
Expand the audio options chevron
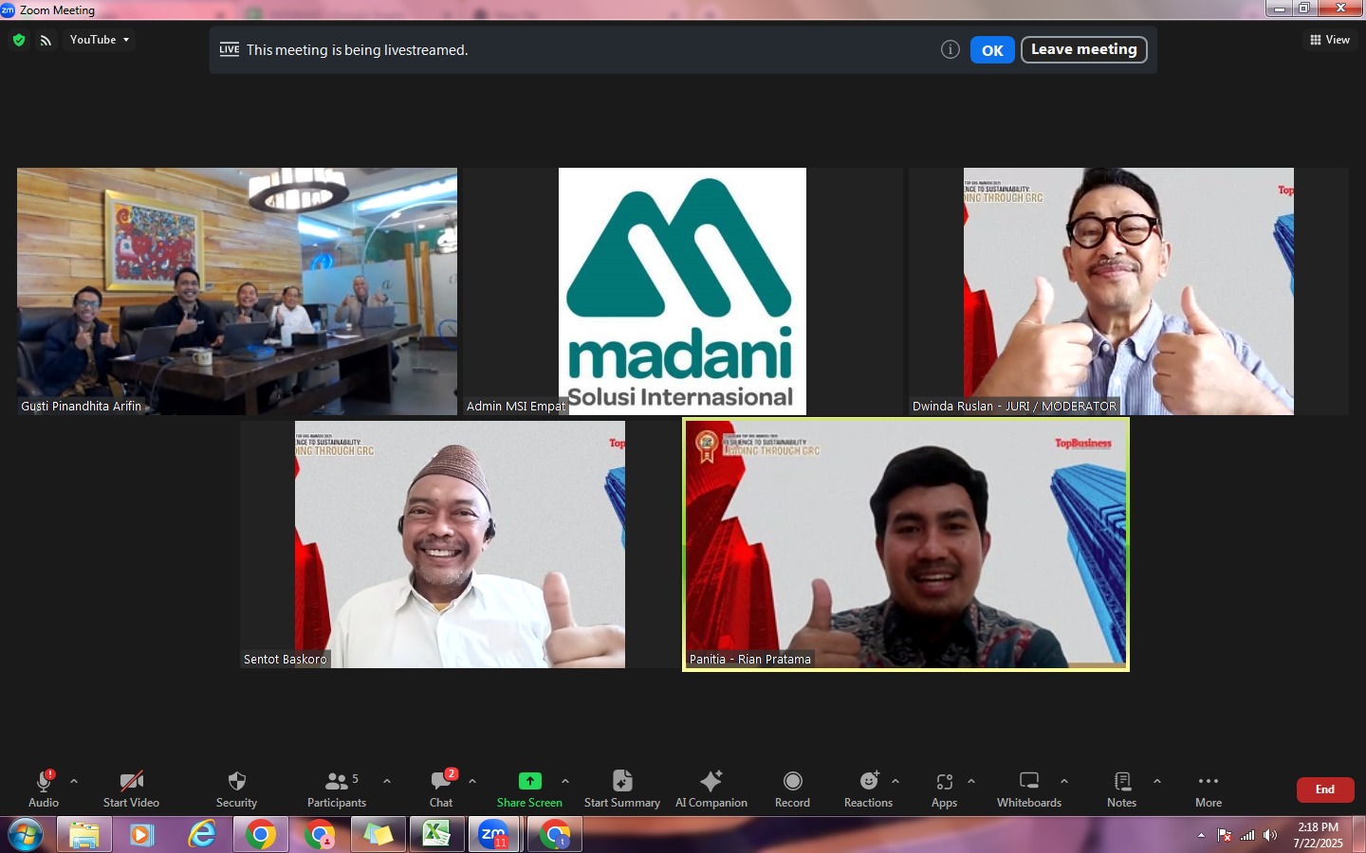[74, 782]
